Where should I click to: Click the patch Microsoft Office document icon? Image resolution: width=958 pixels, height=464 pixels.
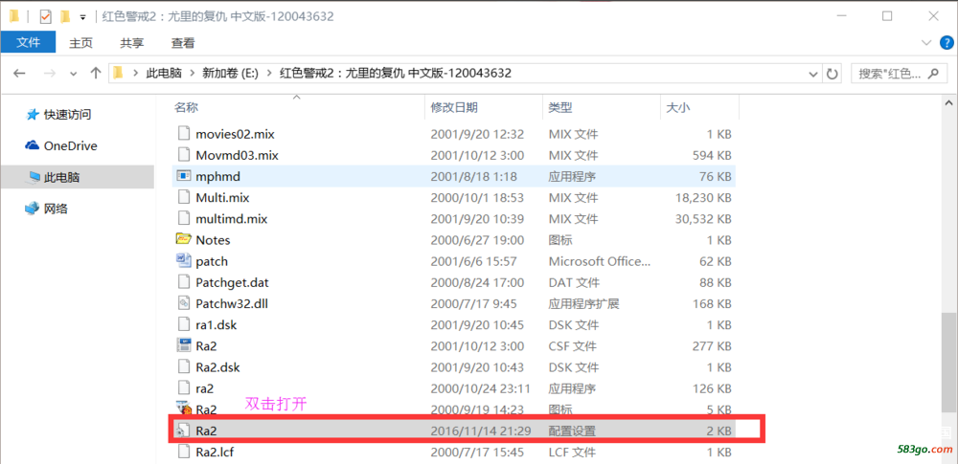[184, 260]
